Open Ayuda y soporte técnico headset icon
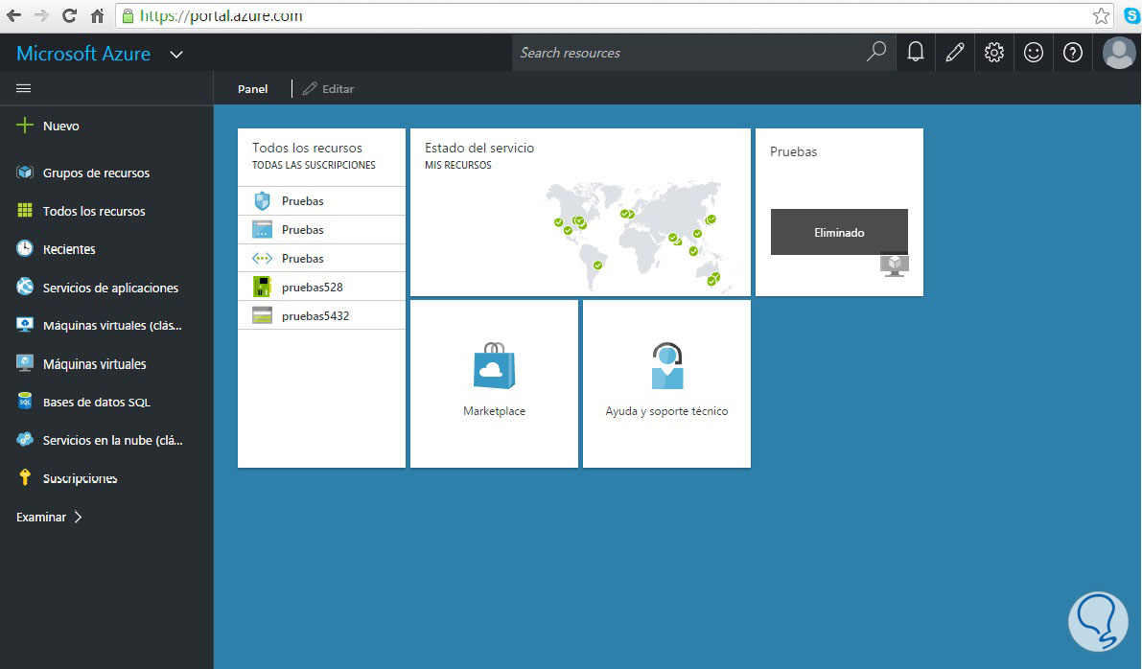Viewport: 1142px width, 669px height. click(667, 366)
